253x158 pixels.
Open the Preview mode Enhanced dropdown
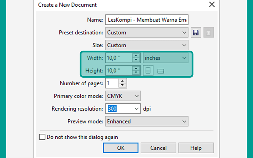[147, 121]
